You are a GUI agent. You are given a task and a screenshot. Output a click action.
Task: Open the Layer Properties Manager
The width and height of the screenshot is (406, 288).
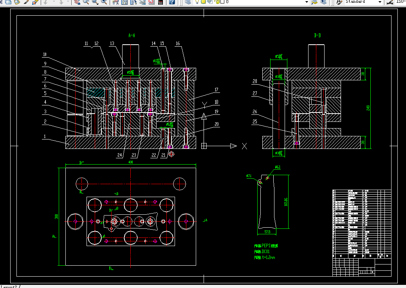tap(188, 2)
